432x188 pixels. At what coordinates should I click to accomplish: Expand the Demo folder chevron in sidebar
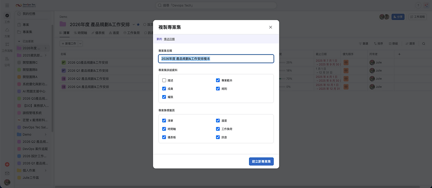click(46, 134)
